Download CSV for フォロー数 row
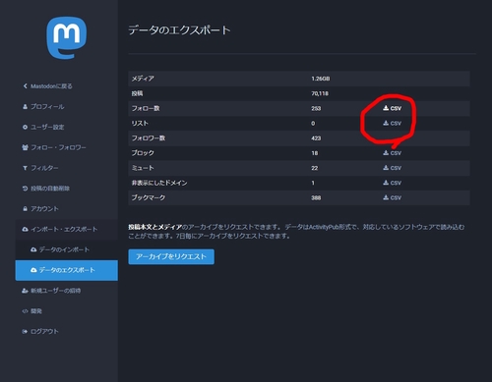 coord(392,108)
